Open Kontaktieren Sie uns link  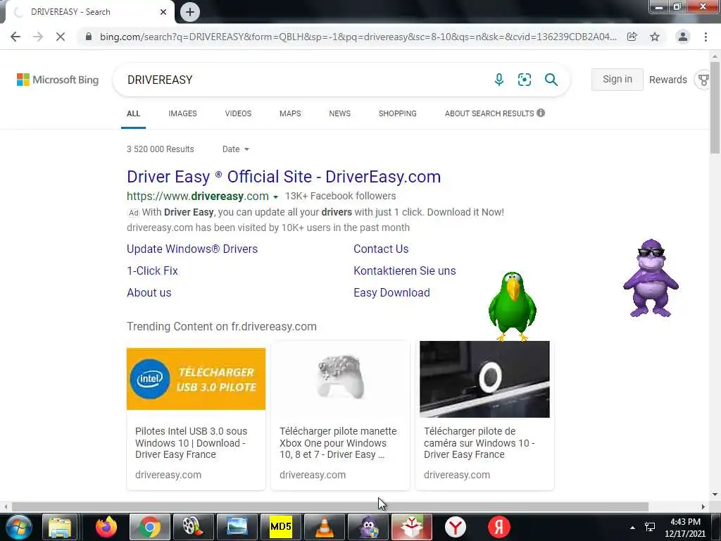405,270
